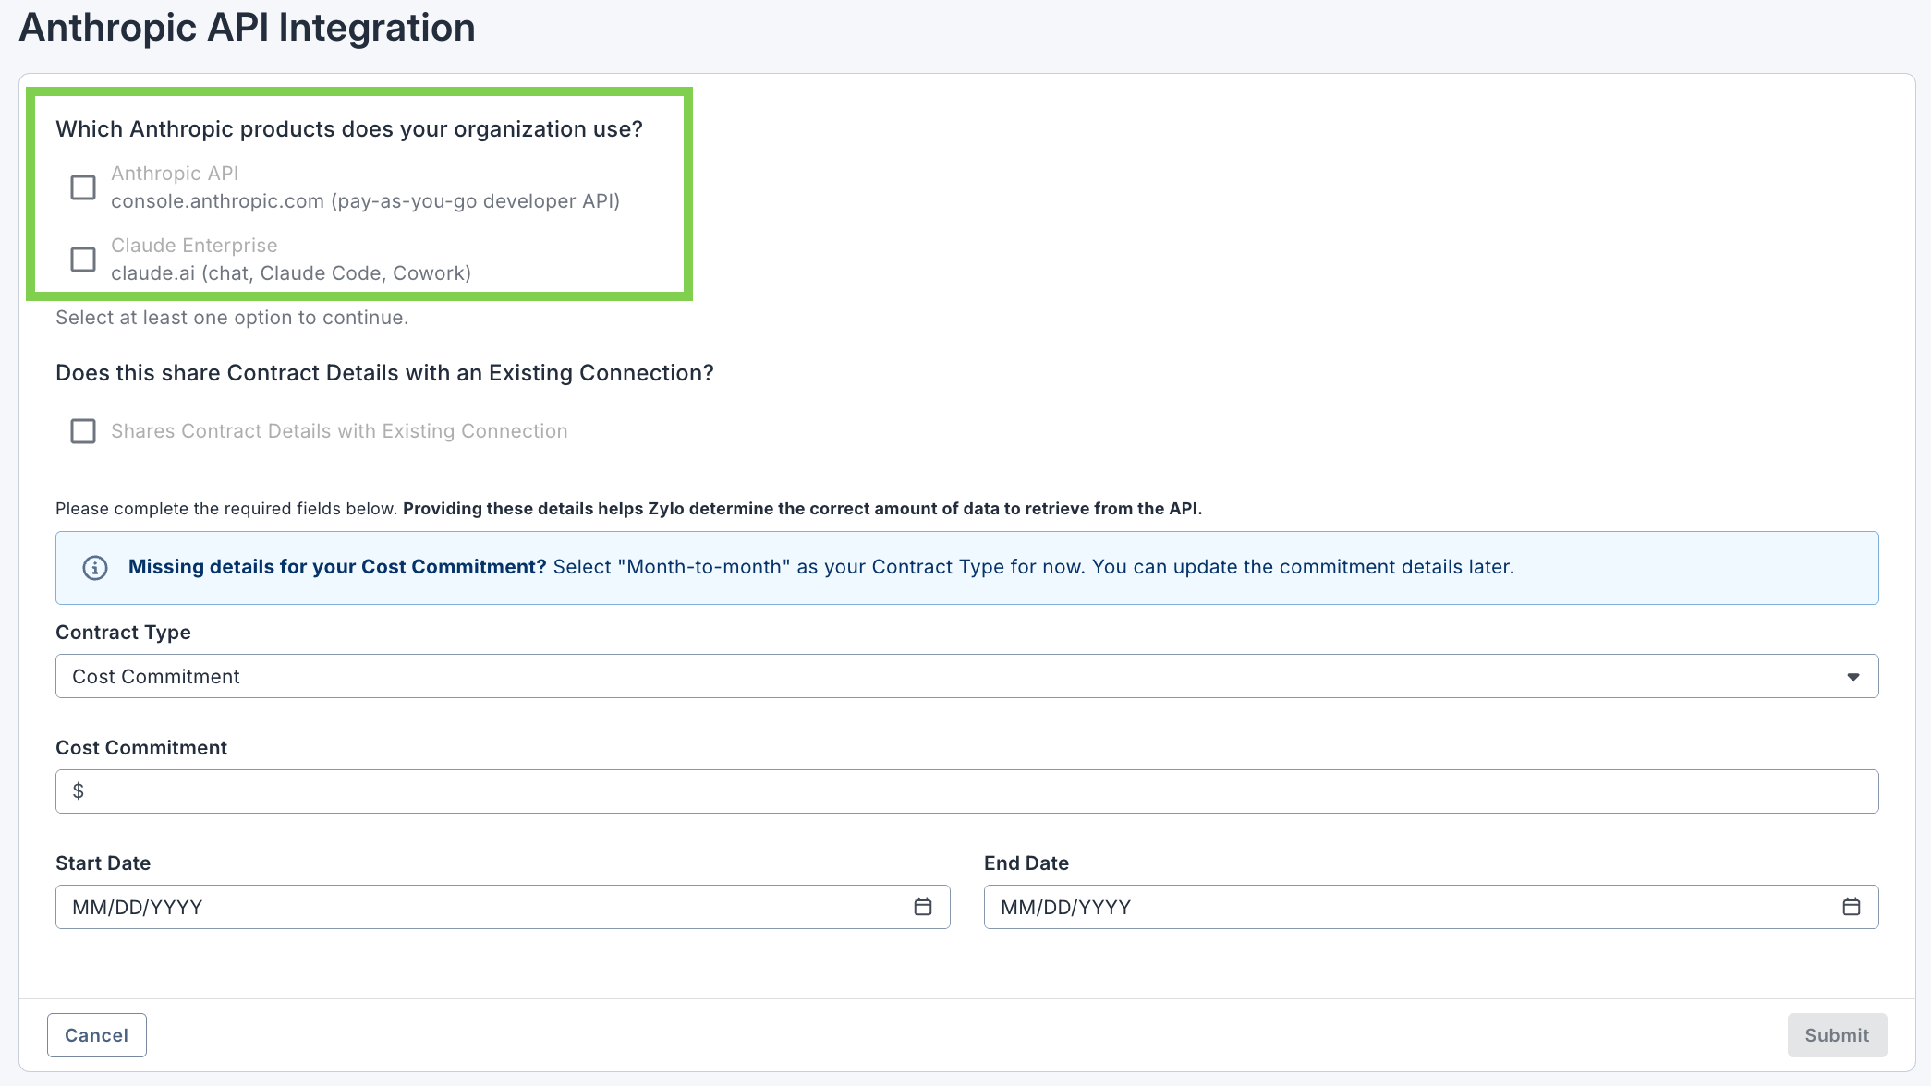This screenshot has width=1931, height=1086.
Task: Click the Submit button
Action: point(1837,1035)
